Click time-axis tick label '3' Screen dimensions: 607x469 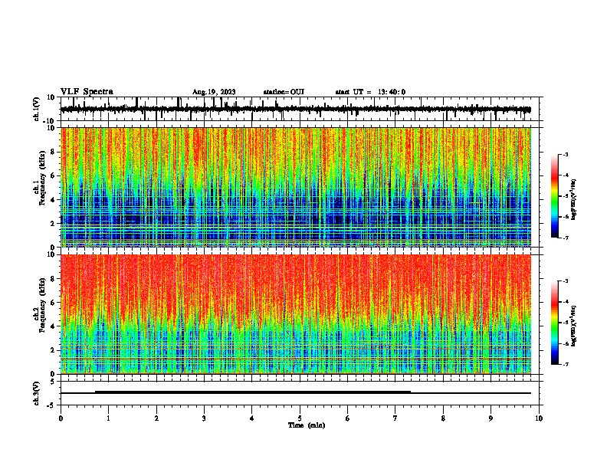(204, 418)
